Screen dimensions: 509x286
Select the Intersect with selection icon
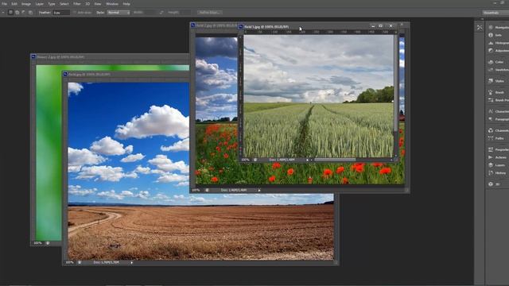pos(30,13)
